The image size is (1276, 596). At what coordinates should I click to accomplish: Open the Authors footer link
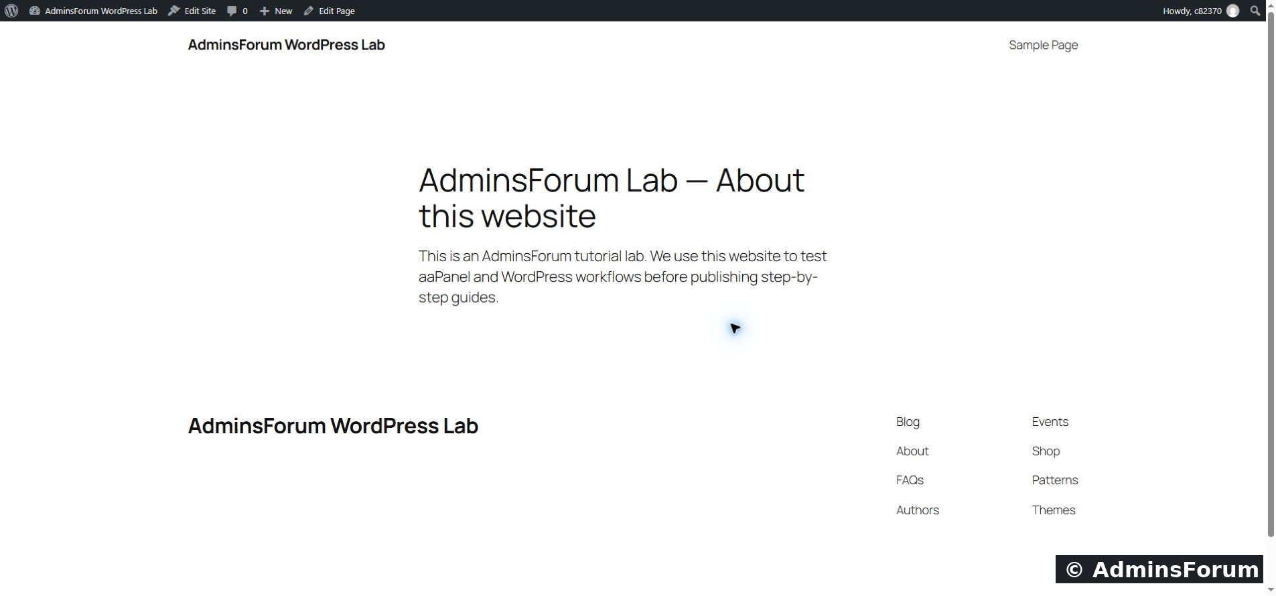click(918, 510)
